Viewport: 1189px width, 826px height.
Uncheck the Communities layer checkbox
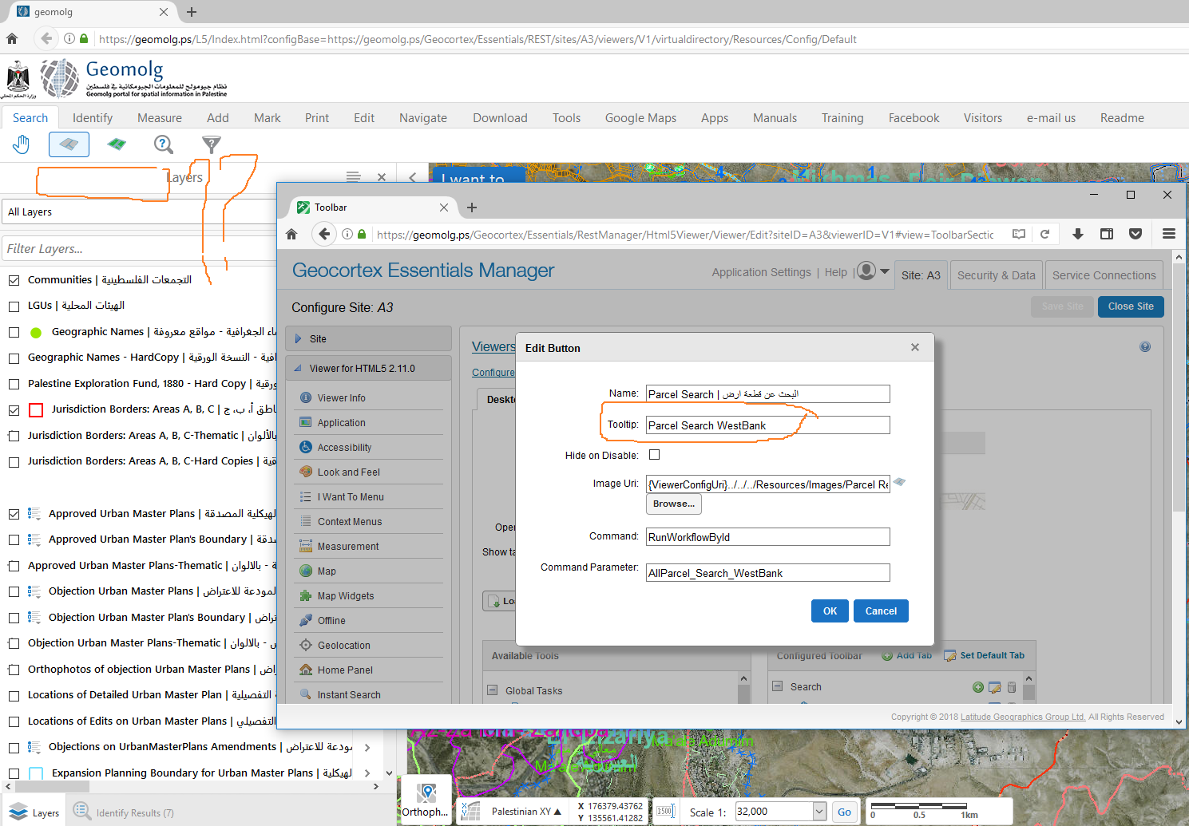coord(14,280)
